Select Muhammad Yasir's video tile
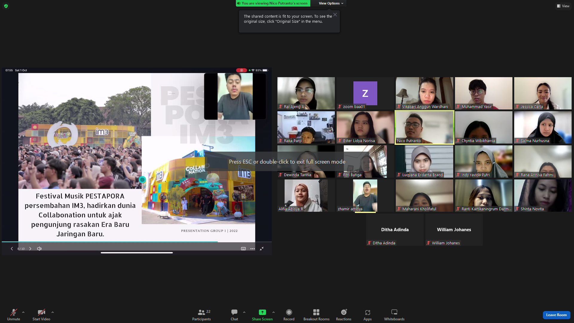Viewport: 574px width, 323px height. (x=484, y=93)
